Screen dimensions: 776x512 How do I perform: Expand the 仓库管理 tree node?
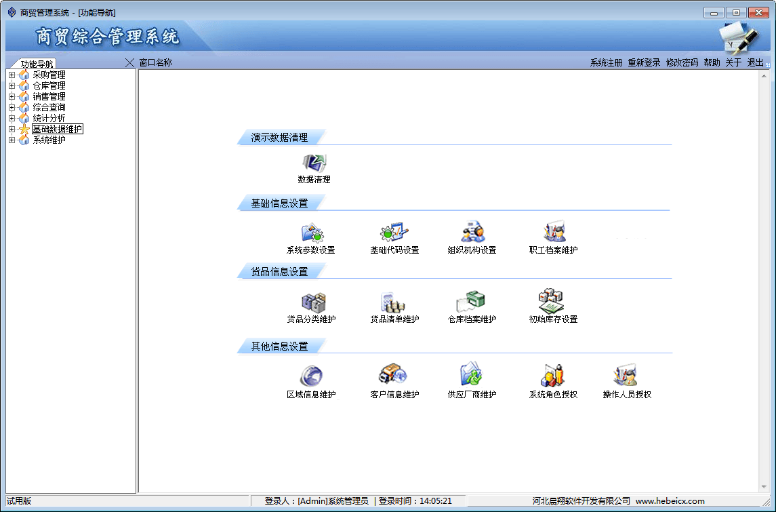click(x=12, y=85)
